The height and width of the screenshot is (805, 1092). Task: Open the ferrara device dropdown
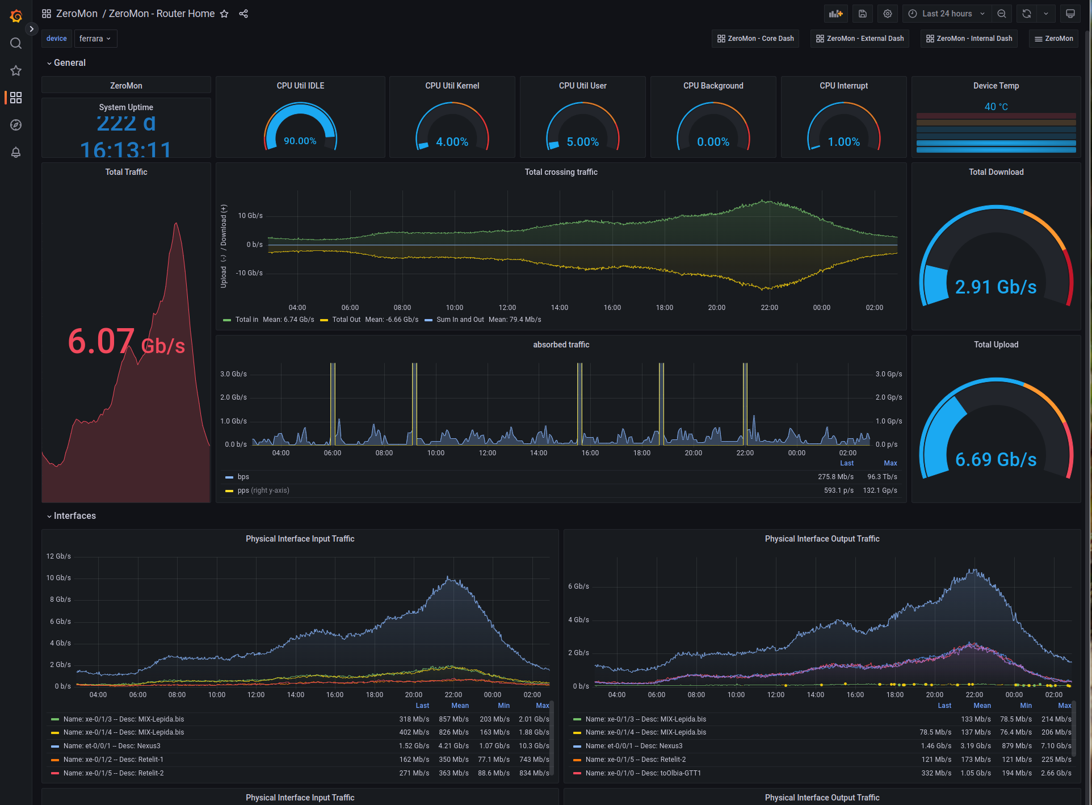(95, 39)
